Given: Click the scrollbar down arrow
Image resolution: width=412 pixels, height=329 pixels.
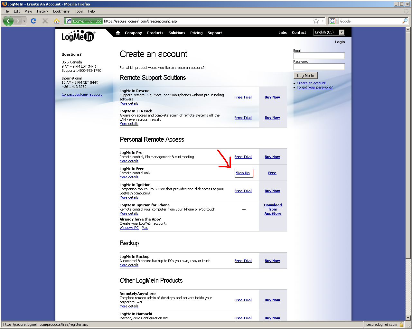Looking at the screenshot, I should [x=408, y=318].
